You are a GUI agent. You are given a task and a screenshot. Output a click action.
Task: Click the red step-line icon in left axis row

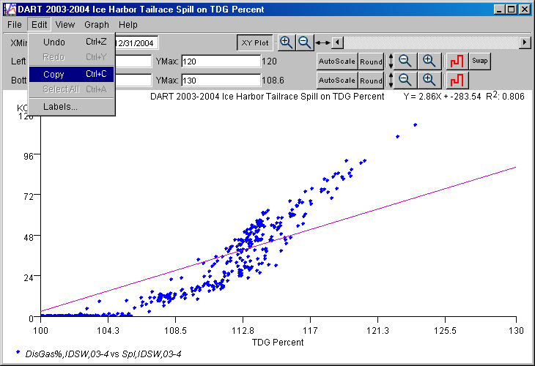[457, 61]
